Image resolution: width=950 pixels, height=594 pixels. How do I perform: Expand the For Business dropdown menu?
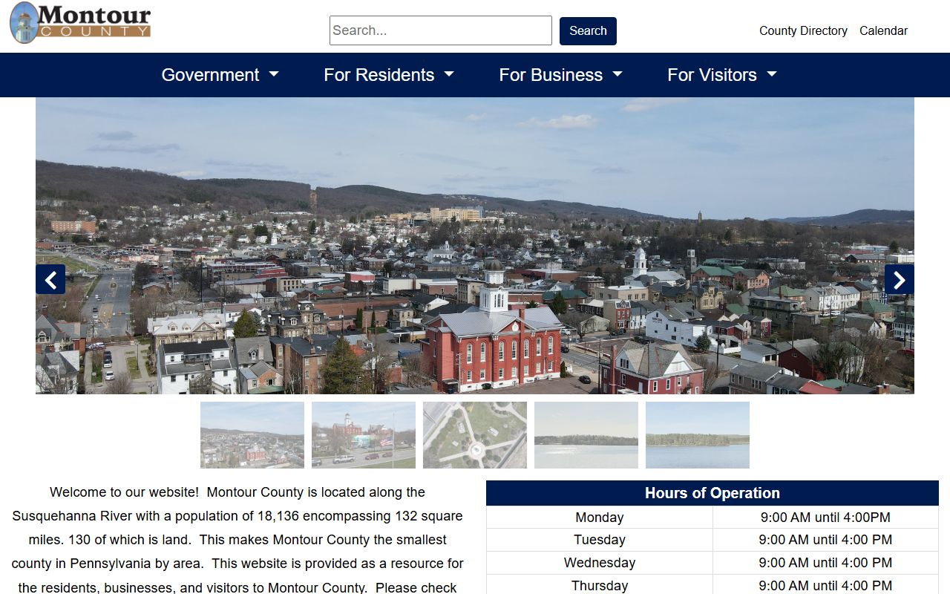click(561, 75)
